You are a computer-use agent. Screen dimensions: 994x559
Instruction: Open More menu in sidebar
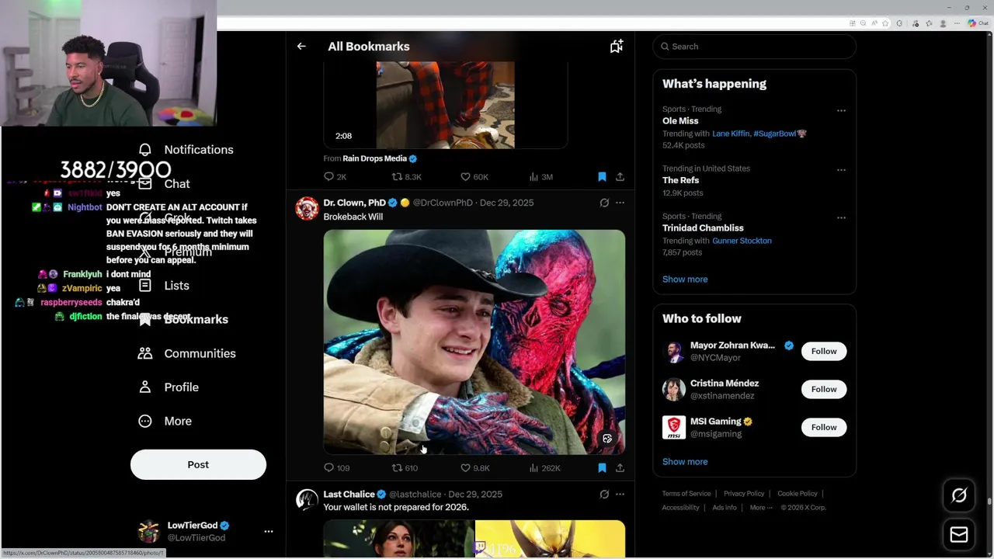point(165,421)
